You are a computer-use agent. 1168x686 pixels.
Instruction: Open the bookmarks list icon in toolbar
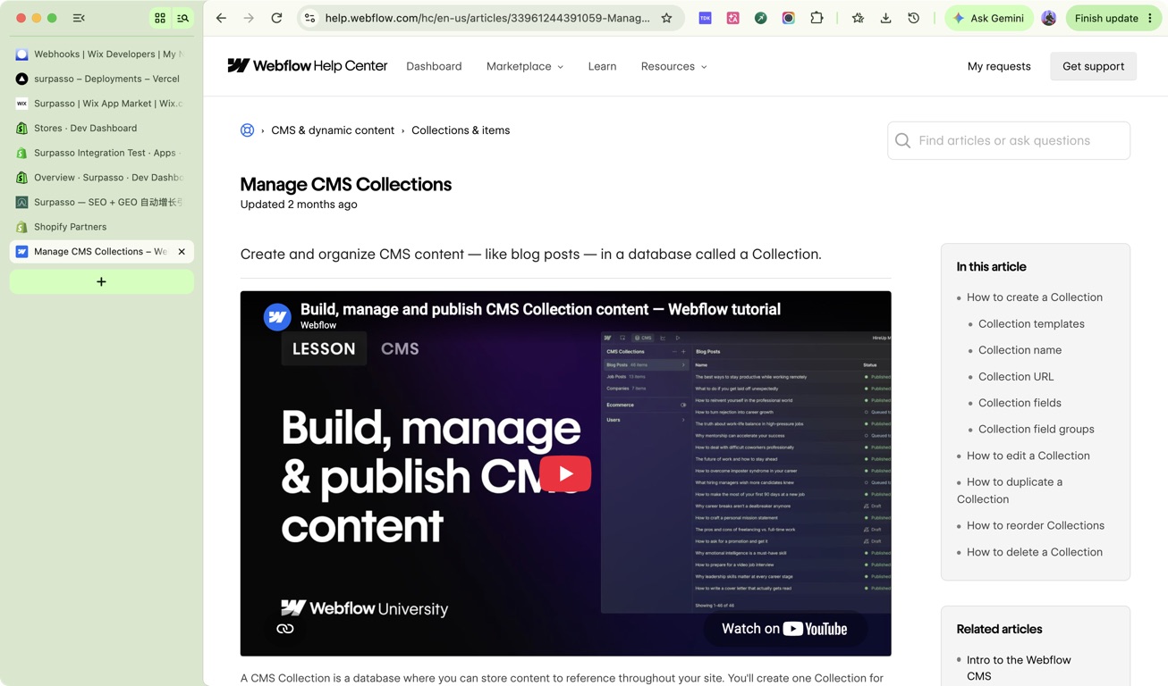[858, 18]
